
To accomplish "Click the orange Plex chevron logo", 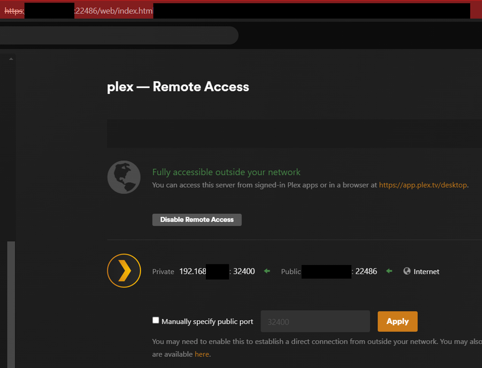I will click(x=124, y=271).
